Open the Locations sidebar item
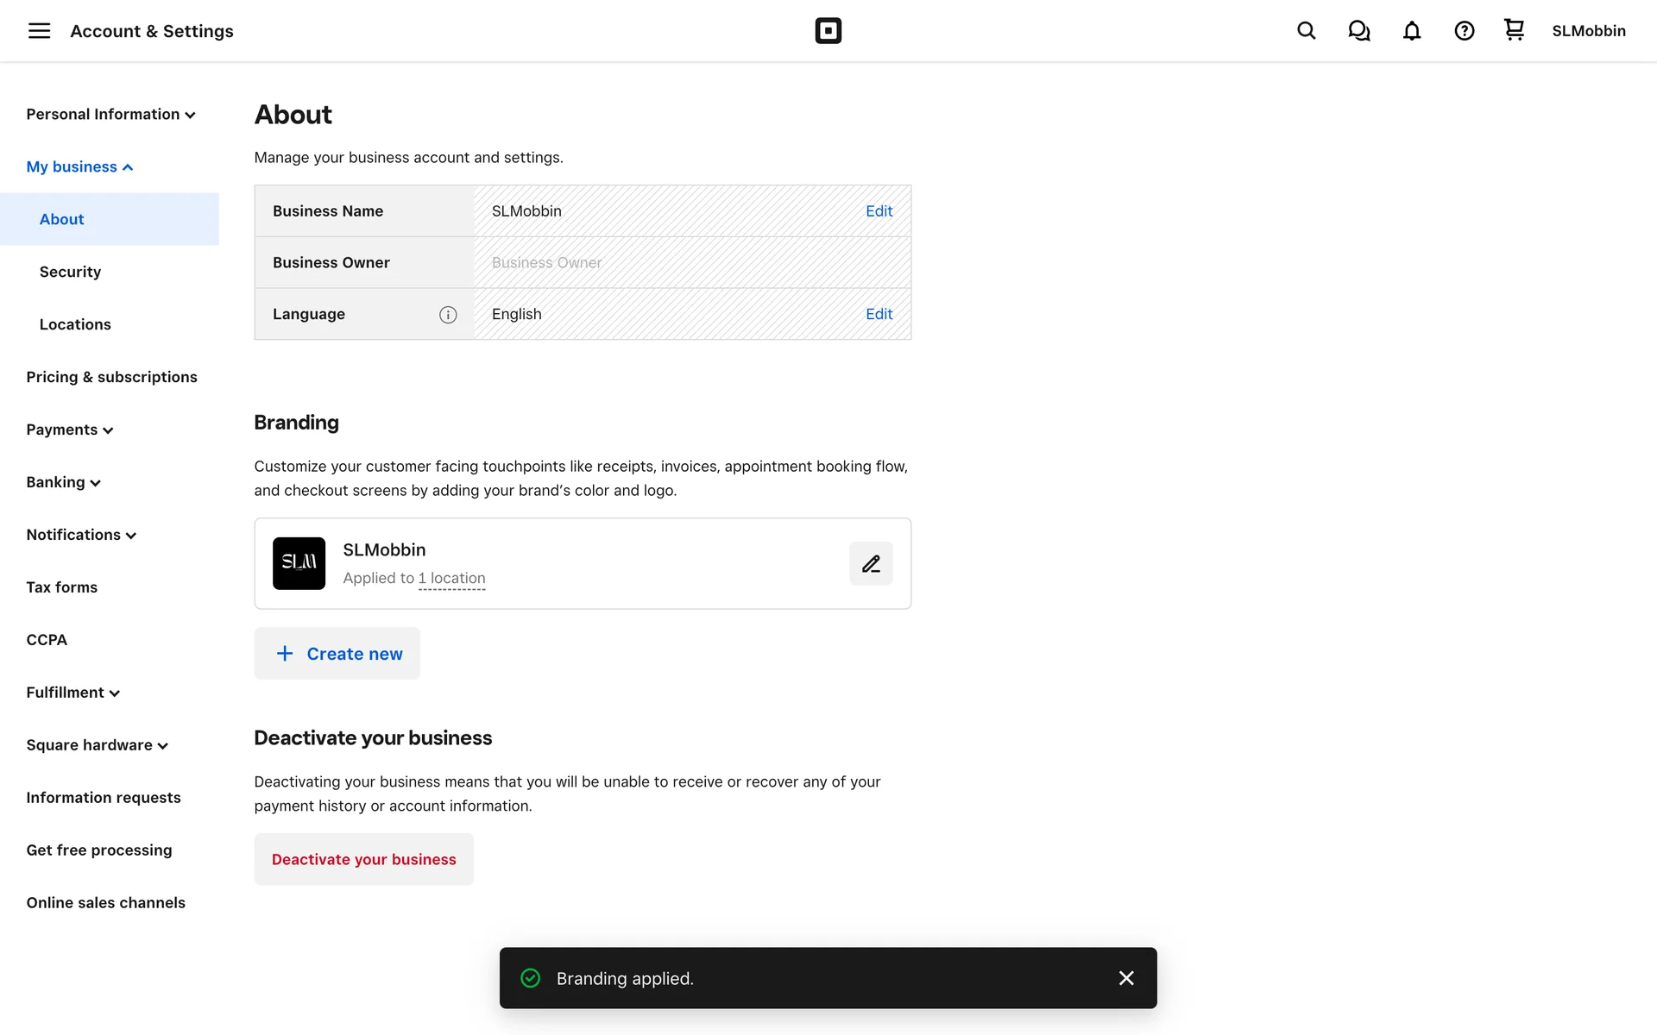The width and height of the screenshot is (1657, 1035). pyautogui.click(x=75, y=324)
